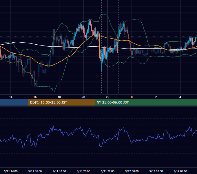
Task: Click the hour label 0 on time axis
Action: [132, 97]
